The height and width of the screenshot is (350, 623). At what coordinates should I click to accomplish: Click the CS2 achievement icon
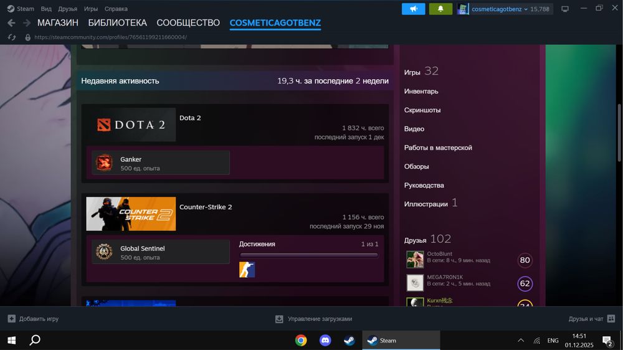pyautogui.click(x=247, y=270)
